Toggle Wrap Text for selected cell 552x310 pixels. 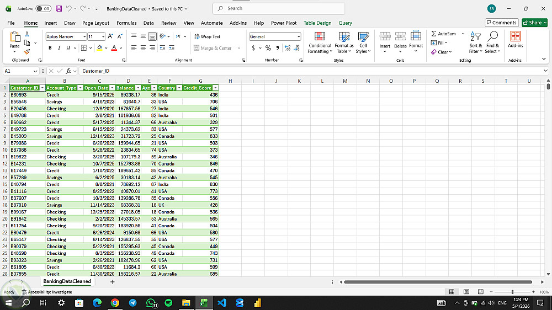208,36
